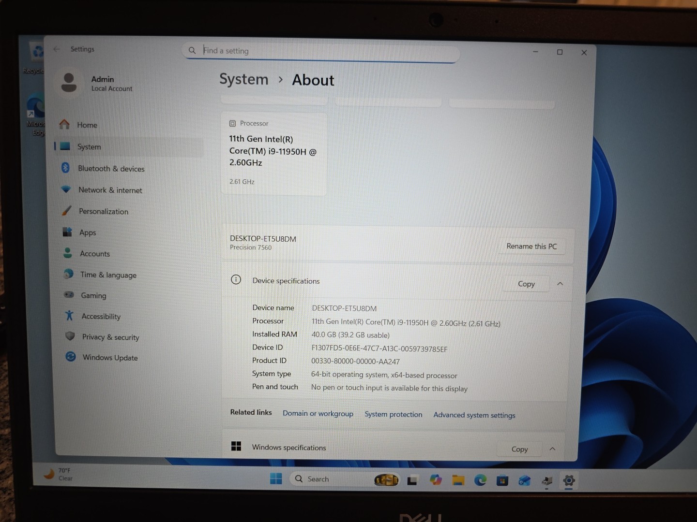Image resolution: width=697 pixels, height=522 pixels.
Task: Open Microsoft Store from the taskbar
Action: coord(502,481)
